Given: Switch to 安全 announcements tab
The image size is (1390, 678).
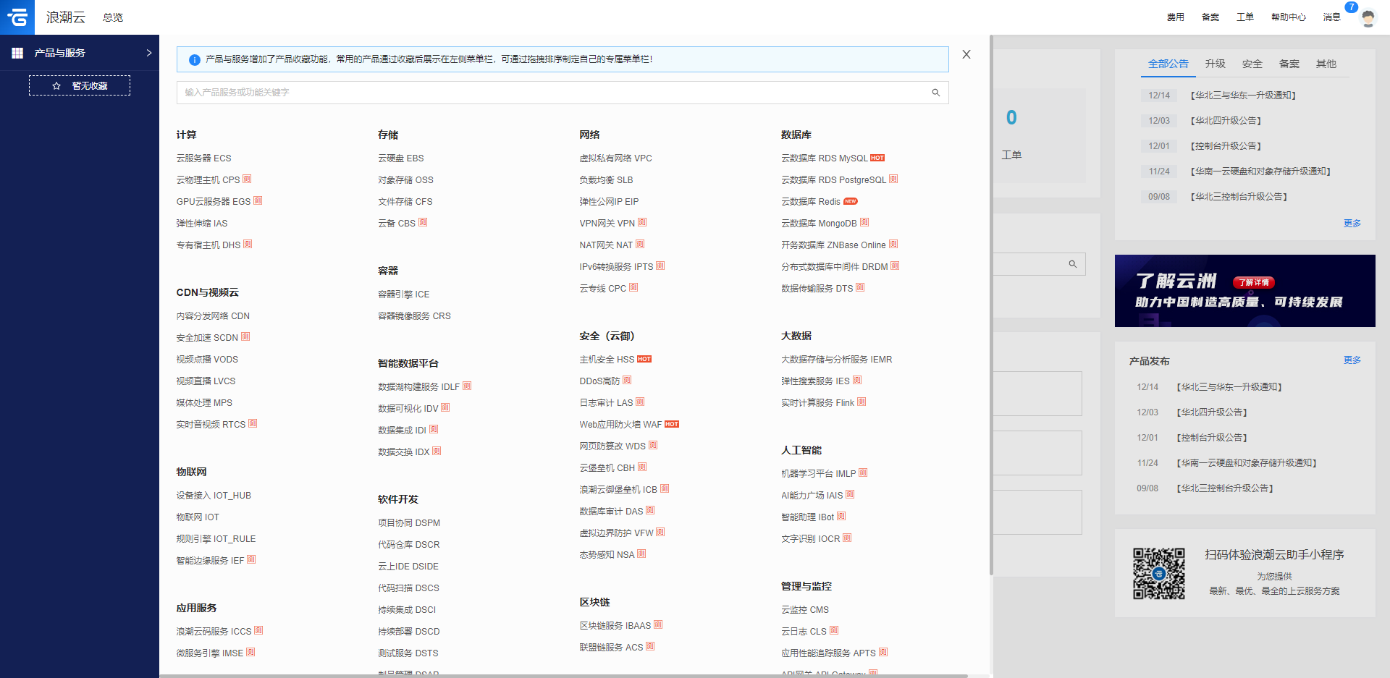Looking at the screenshot, I should point(1252,64).
